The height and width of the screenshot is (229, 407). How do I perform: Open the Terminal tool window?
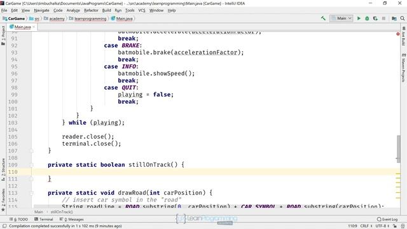pyautogui.click(x=44, y=219)
